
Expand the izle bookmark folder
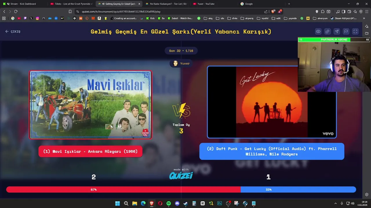(x=220, y=18)
